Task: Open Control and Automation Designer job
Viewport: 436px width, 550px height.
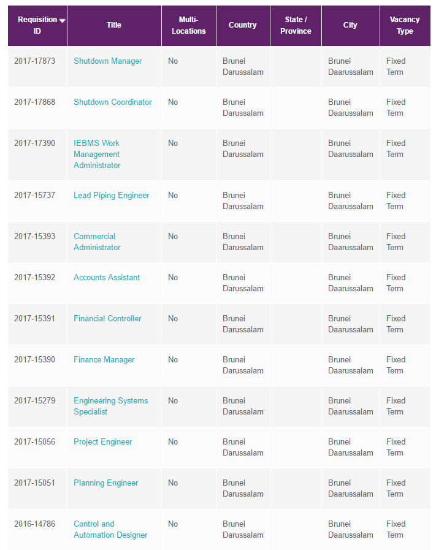Action: [x=110, y=530]
